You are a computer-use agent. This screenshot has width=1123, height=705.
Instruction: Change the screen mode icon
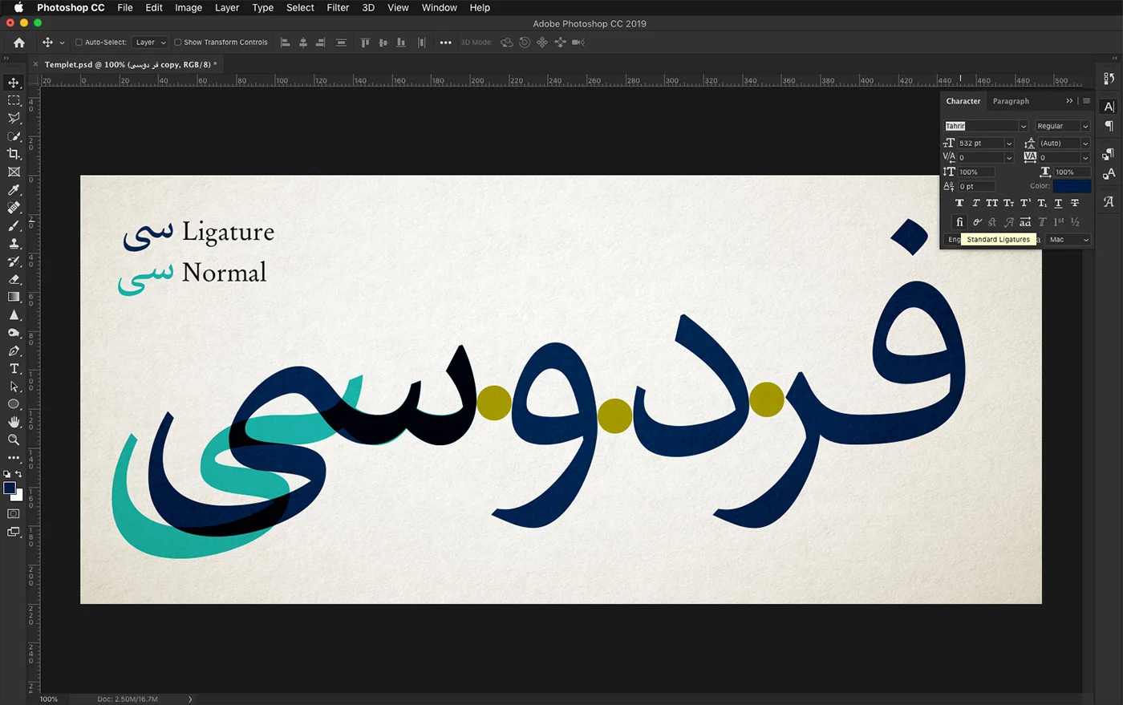pyautogui.click(x=14, y=532)
